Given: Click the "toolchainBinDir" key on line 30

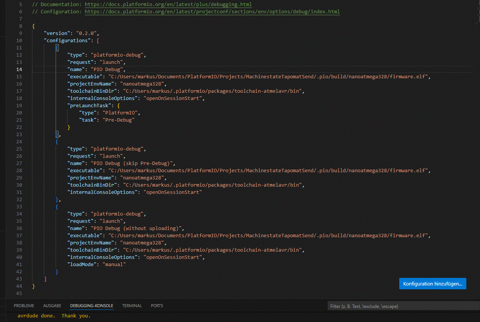Looking at the screenshot, I should pyautogui.click(x=92, y=185).
